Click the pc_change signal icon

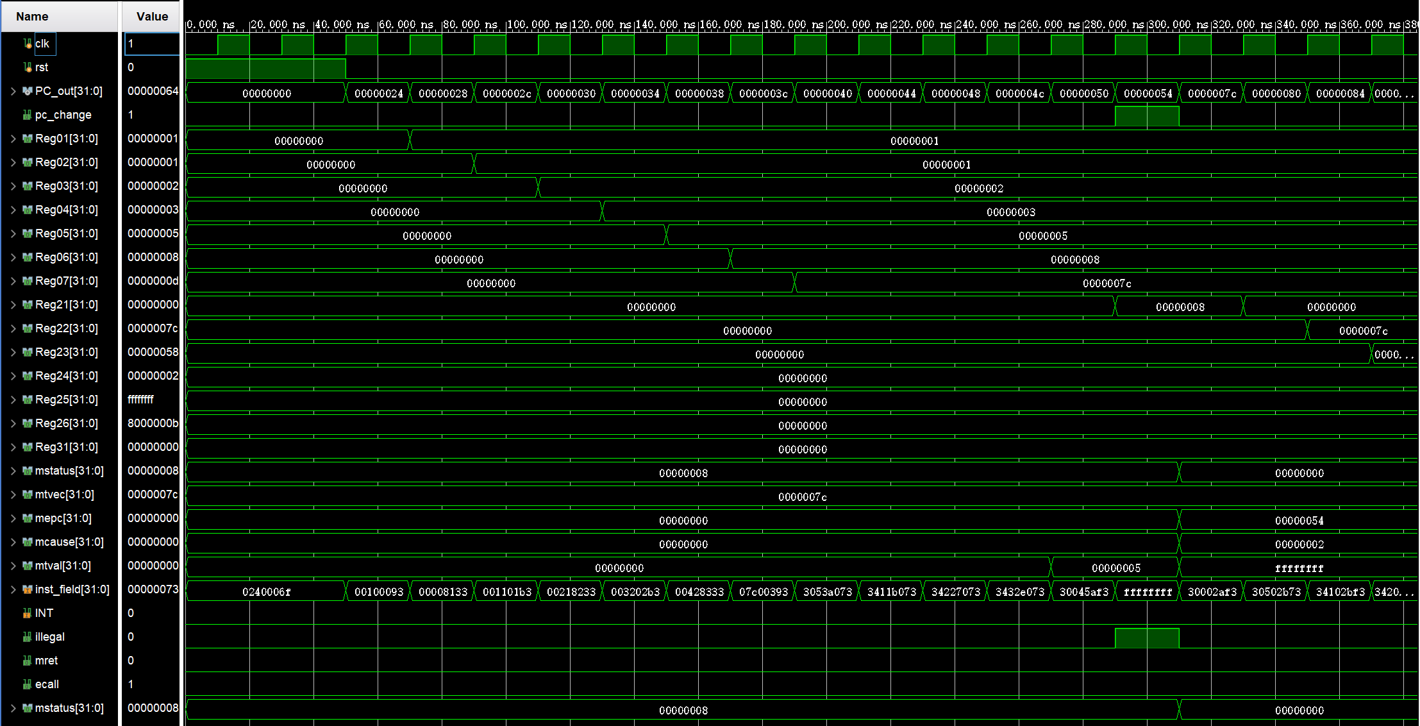click(x=27, y=115)
